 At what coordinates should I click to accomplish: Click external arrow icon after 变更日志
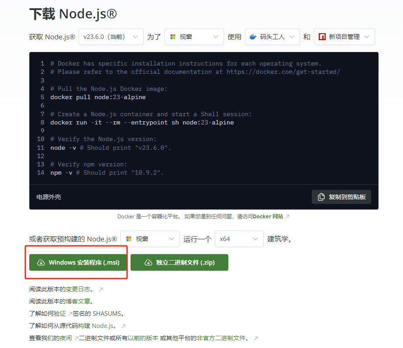[x=101, y=289]
